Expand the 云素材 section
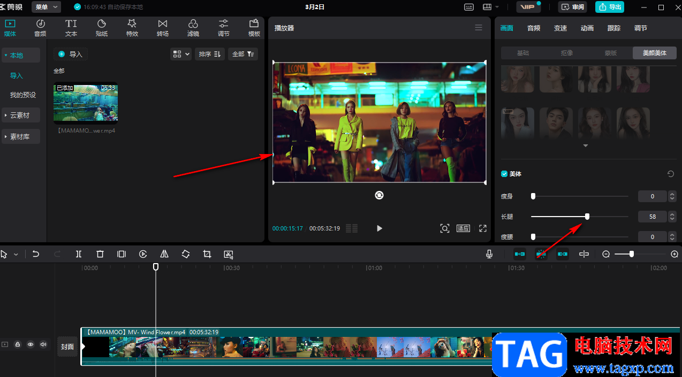 click(x=21, y=115)
